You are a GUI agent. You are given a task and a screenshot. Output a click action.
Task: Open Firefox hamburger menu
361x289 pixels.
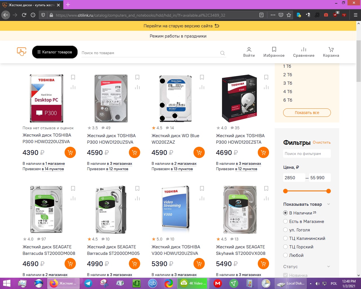point(355,15)
